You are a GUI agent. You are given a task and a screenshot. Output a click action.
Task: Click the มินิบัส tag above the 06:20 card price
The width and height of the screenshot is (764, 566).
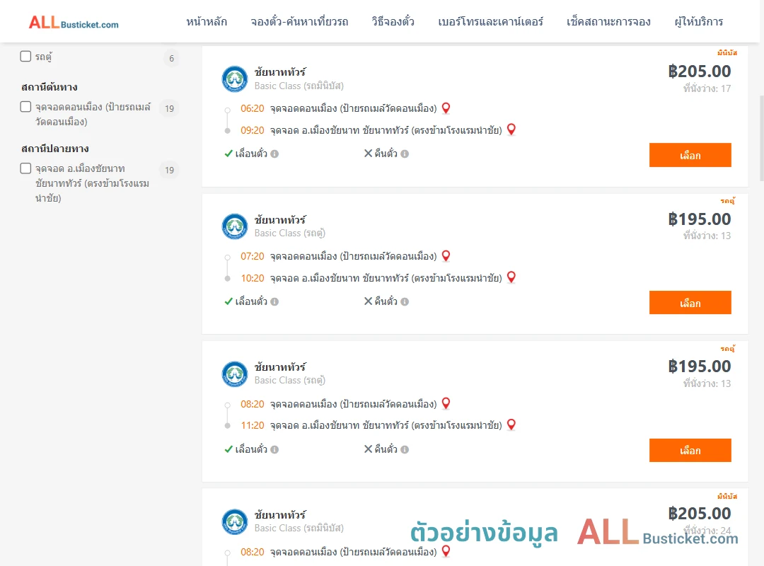[x=727, y=52]
